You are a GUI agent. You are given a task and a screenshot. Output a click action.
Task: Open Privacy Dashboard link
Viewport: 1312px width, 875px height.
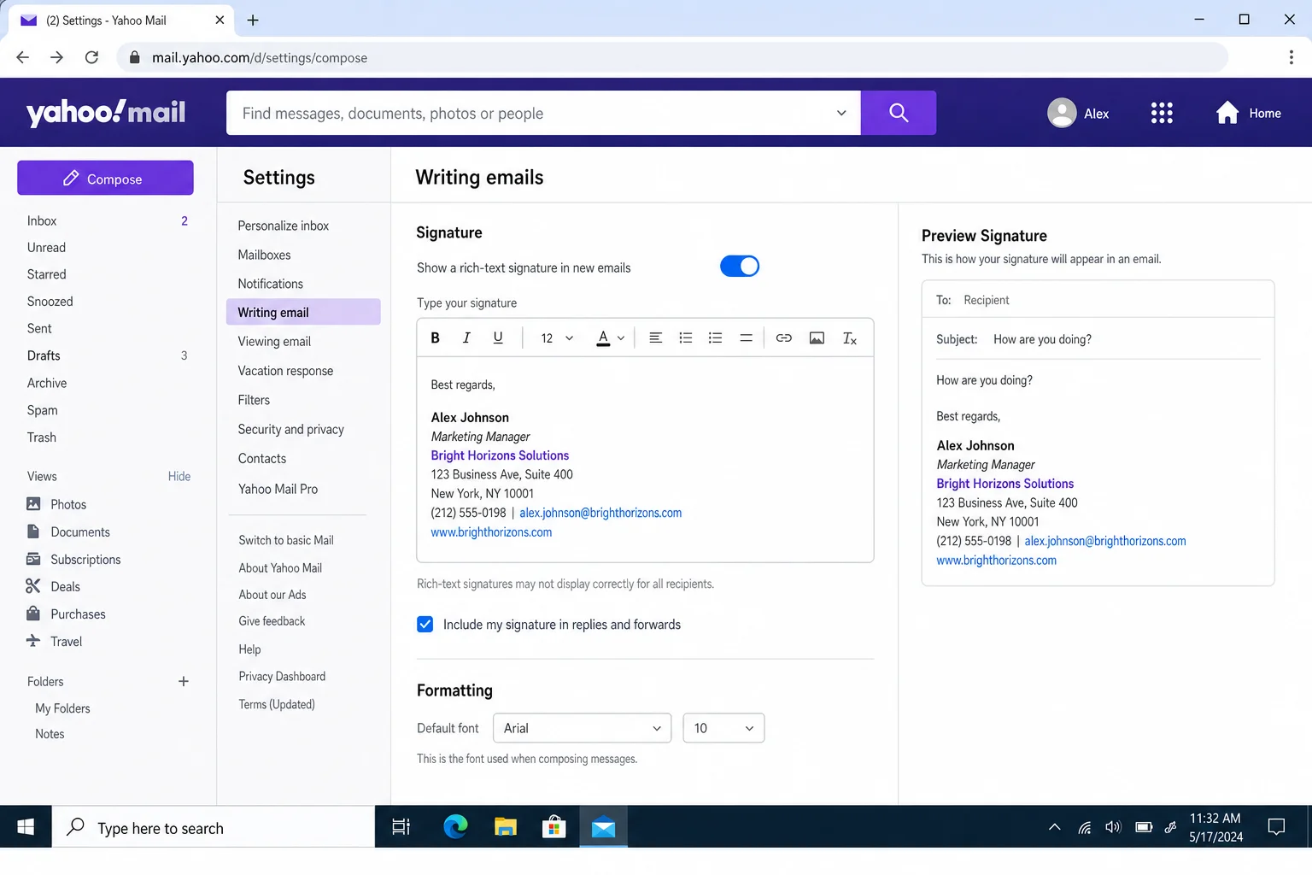pos(282,676)
